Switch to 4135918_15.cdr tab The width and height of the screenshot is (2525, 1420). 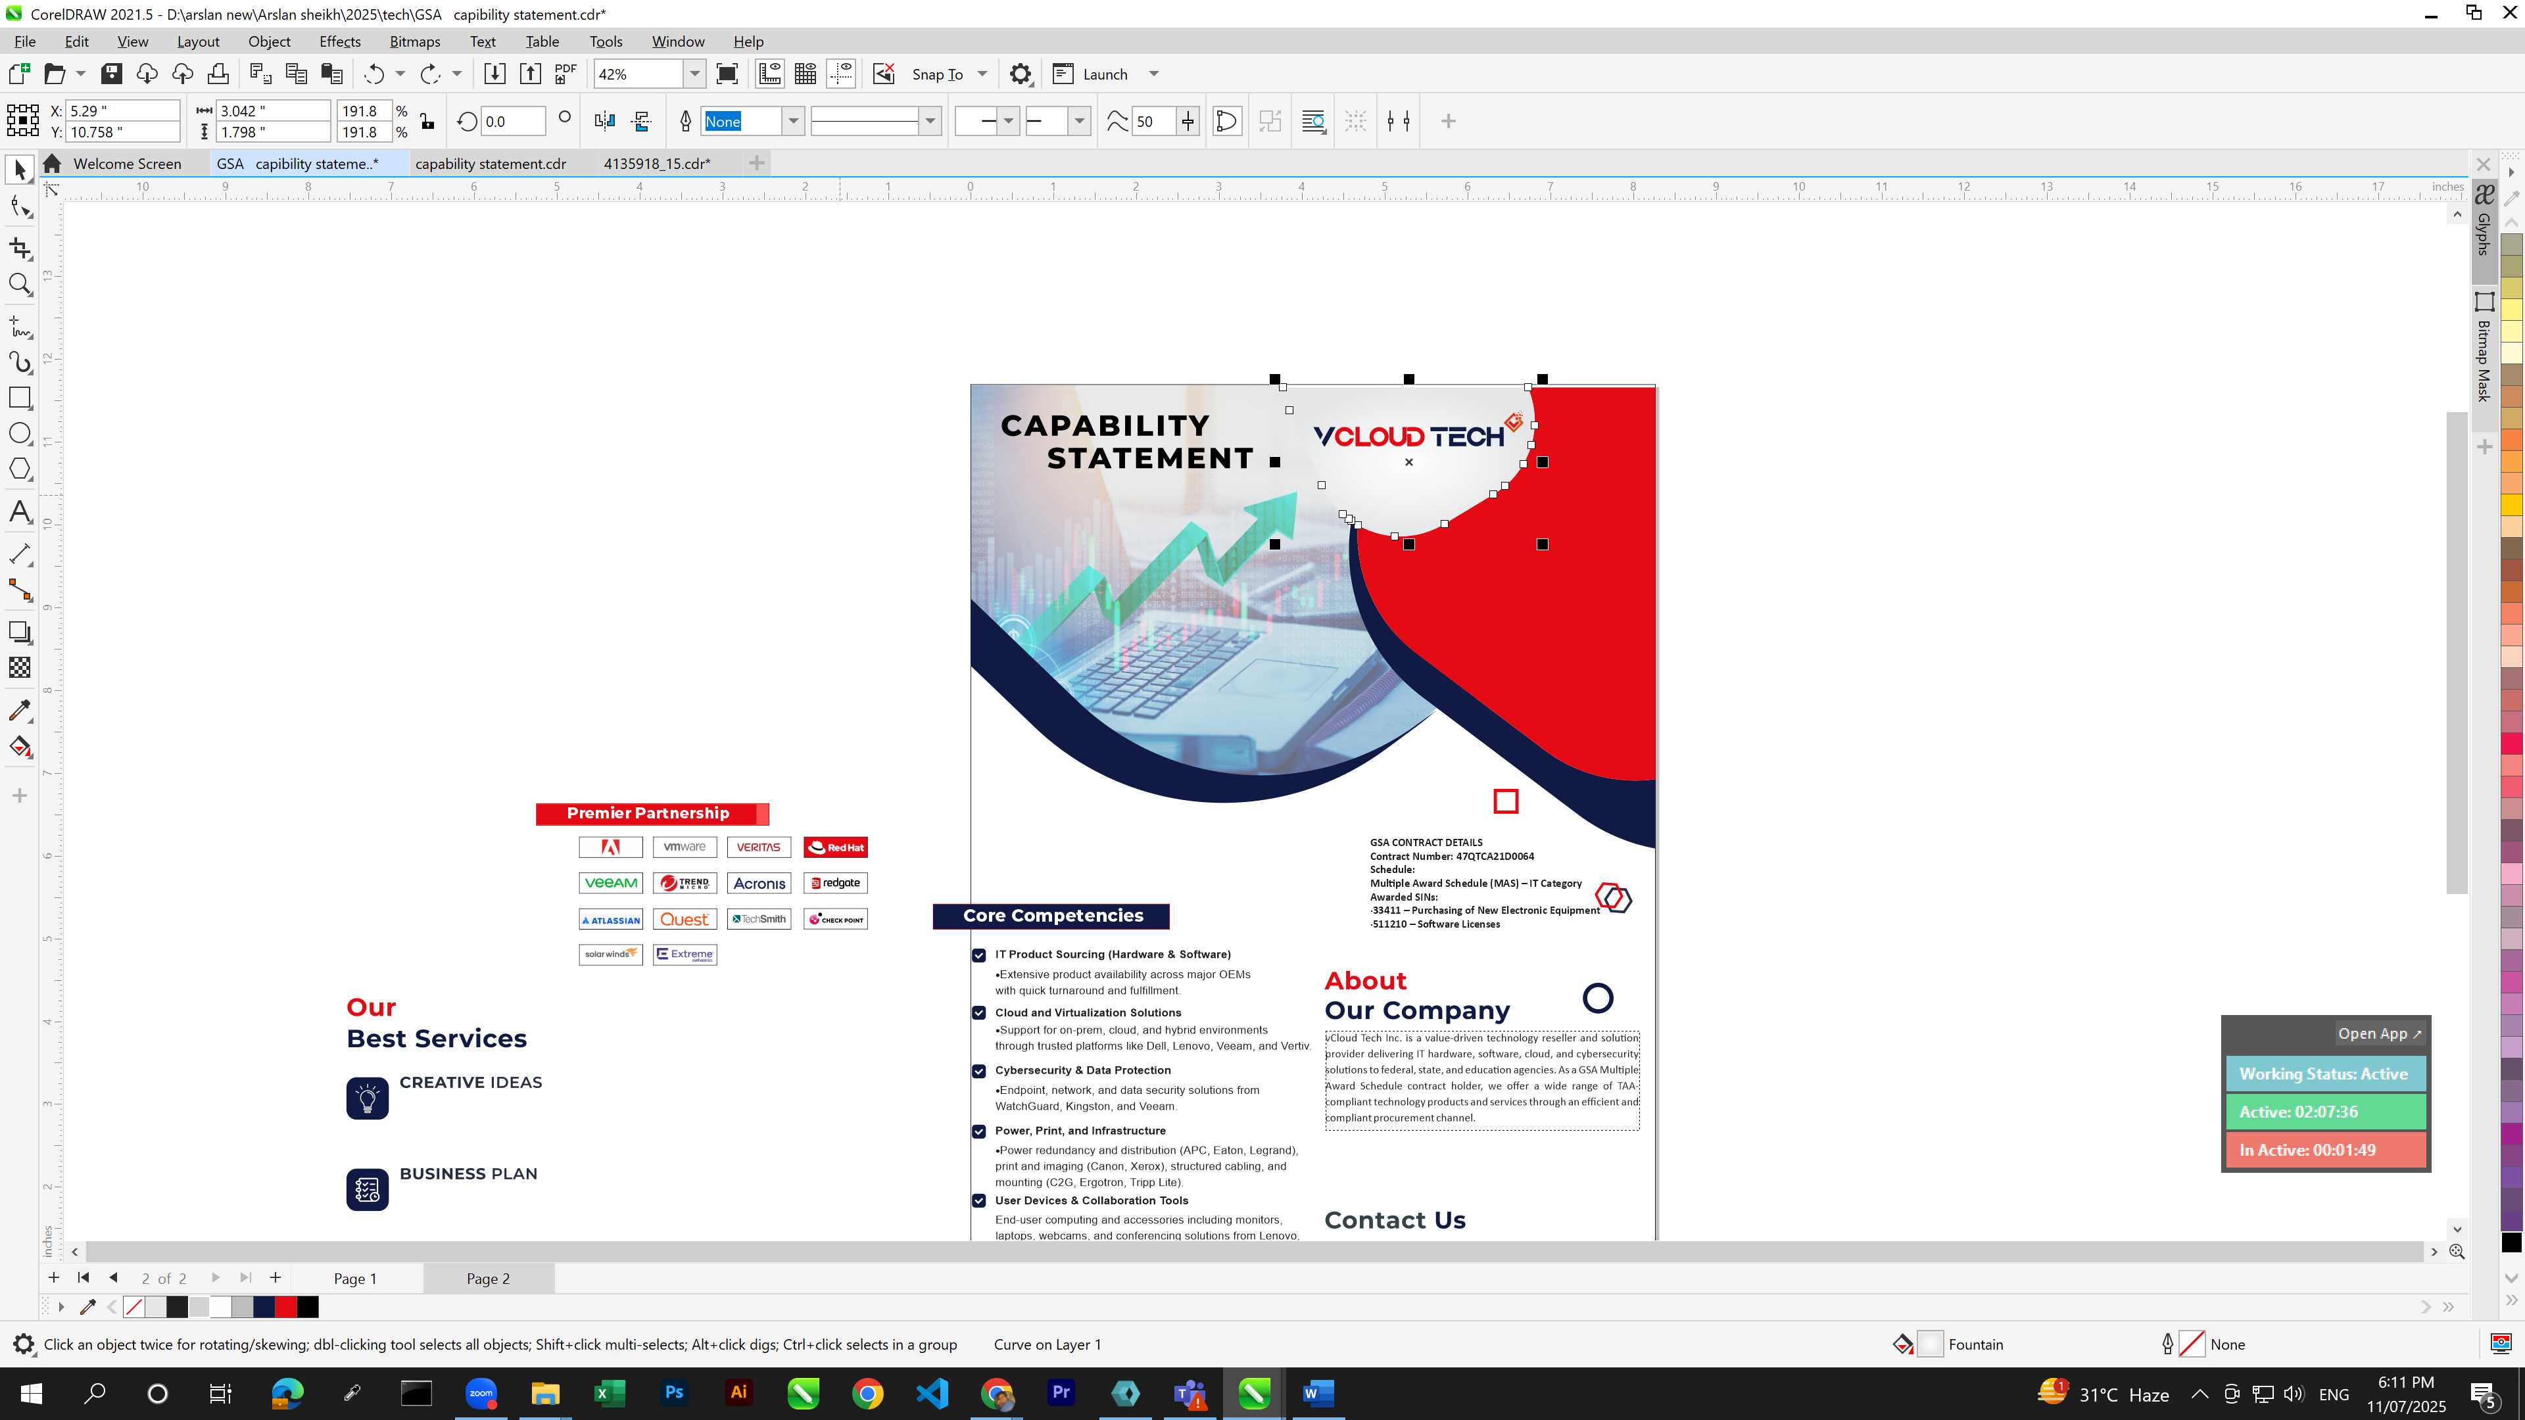click(657, 164)
